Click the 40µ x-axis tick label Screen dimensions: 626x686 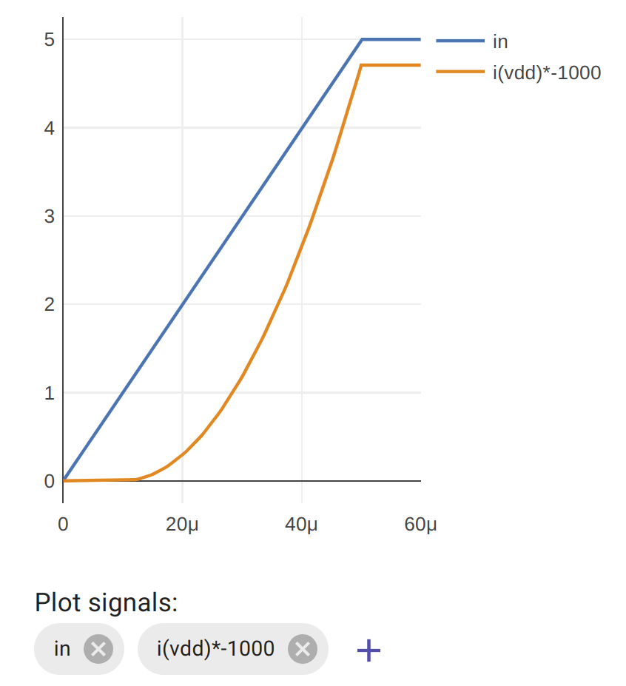(x=301, y=524)
